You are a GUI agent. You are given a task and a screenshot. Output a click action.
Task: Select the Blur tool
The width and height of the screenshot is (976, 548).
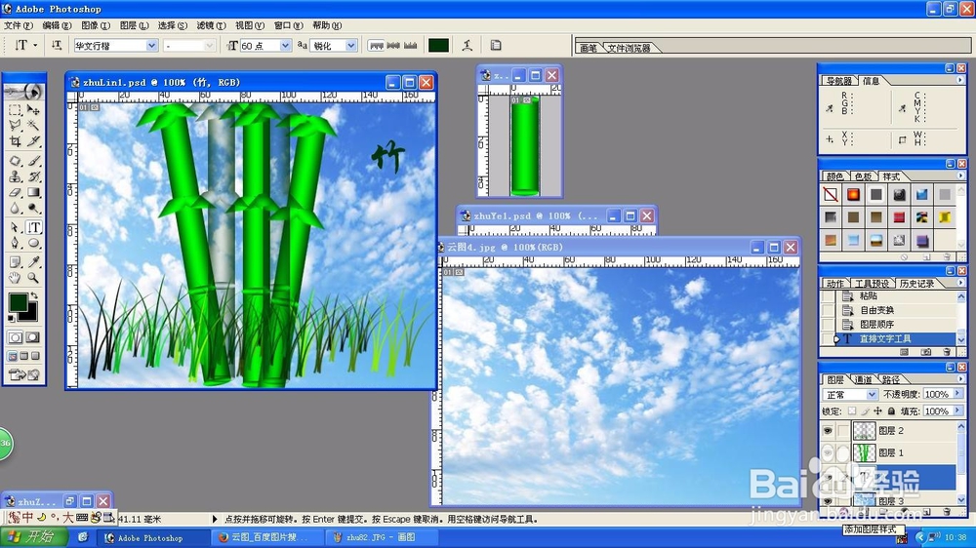click(x=15, y=209)
